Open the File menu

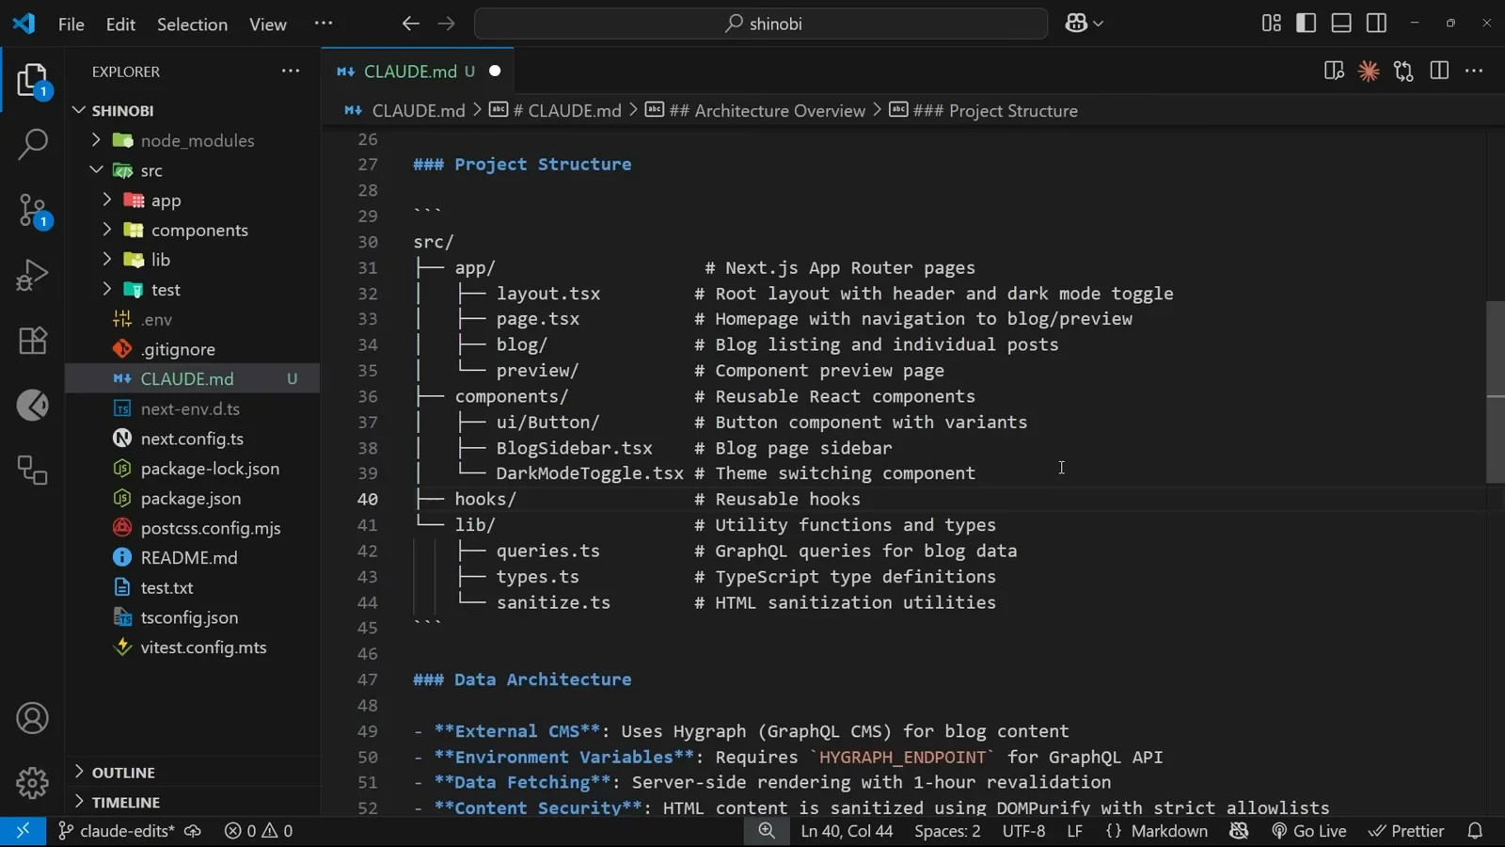pos(71,24)
